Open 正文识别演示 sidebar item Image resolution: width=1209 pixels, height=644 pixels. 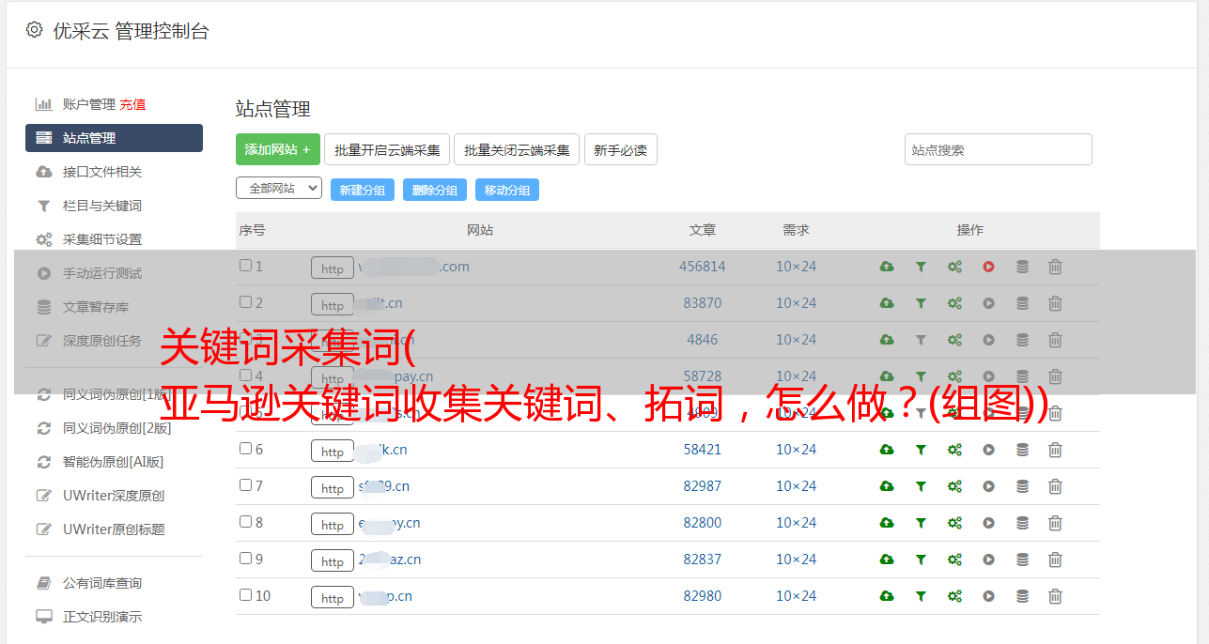pos(102,617)
